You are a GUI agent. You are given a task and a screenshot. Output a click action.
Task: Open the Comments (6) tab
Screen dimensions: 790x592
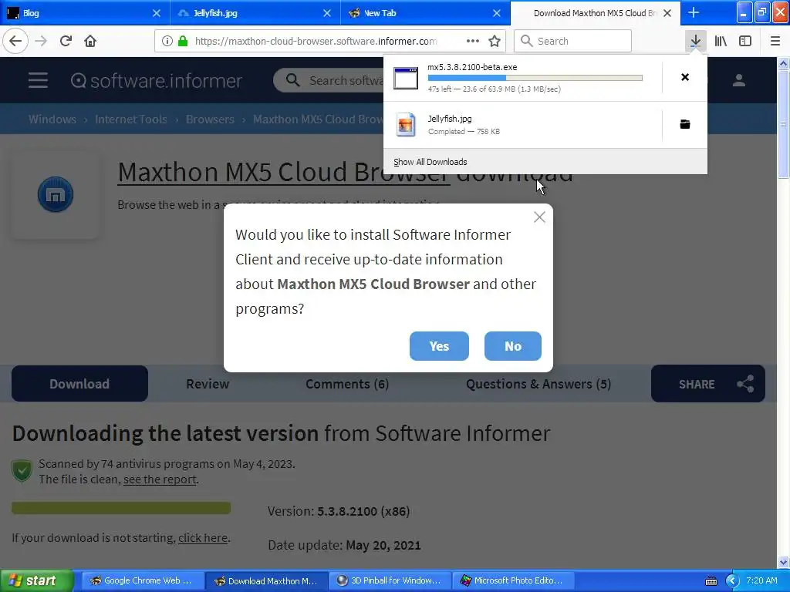coord(347,384)
